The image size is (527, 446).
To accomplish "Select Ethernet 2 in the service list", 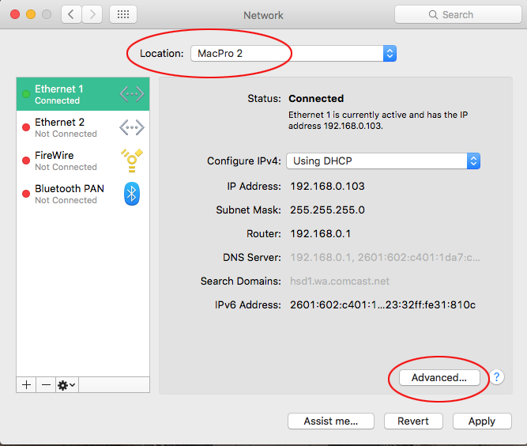I will [x=83, y=127].
